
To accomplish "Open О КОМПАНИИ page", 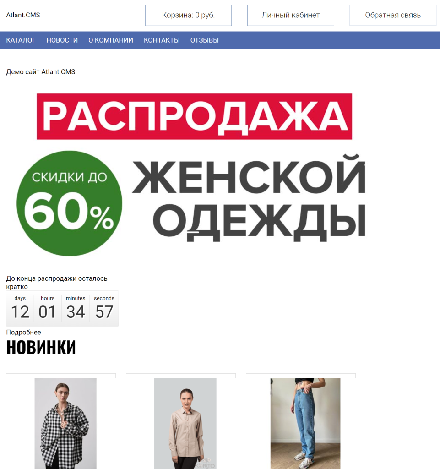I will pyautogui.click(x=111, y=40).
